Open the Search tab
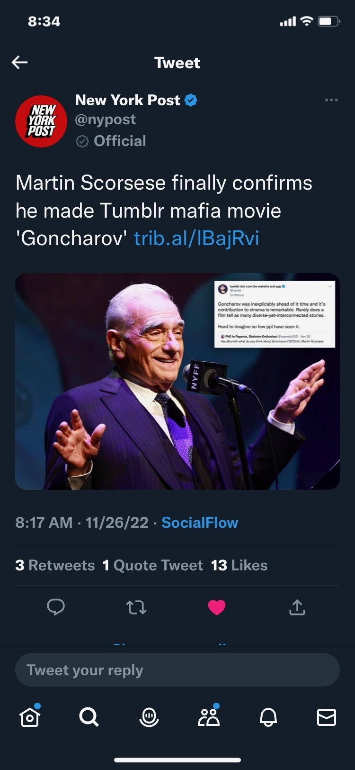Screen dimensions: 355x770 point(89,717)
